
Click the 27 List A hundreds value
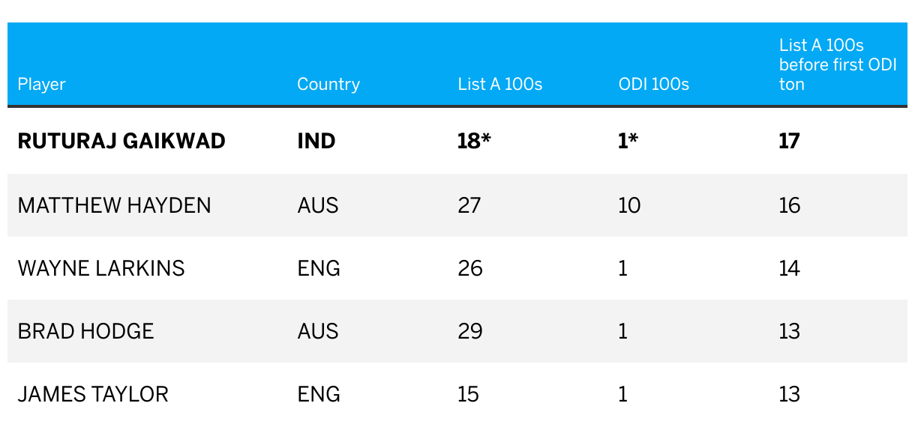click(469, 205)
